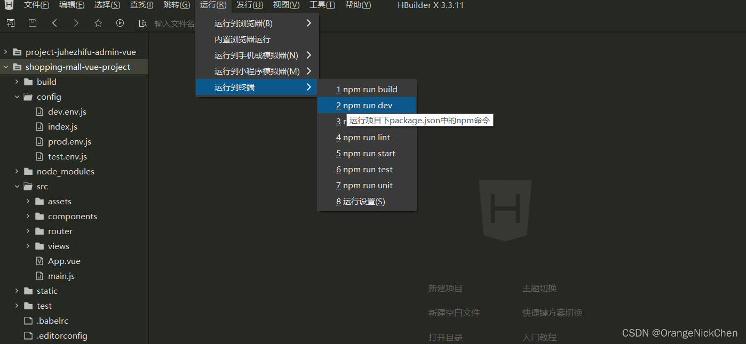
Task: Go forward with the right arrow icon
Action: click(76, 23)
